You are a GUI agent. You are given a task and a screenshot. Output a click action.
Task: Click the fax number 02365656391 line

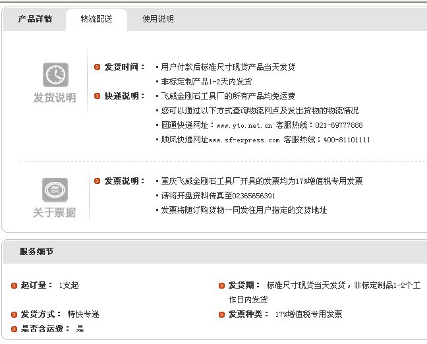tap(218, 196)
